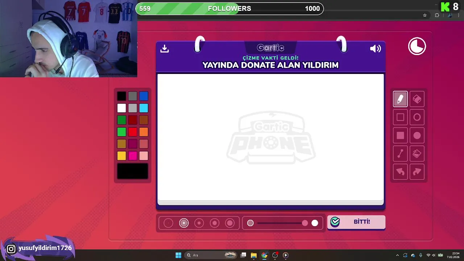
Task: Pick the dark magenta color swatch
Action: coord(133,144)
